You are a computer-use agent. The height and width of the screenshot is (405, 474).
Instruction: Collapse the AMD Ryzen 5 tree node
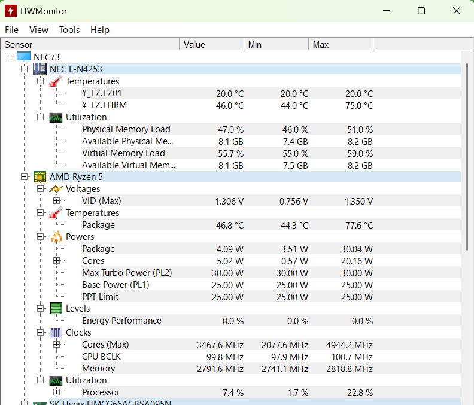coord(25,177)
